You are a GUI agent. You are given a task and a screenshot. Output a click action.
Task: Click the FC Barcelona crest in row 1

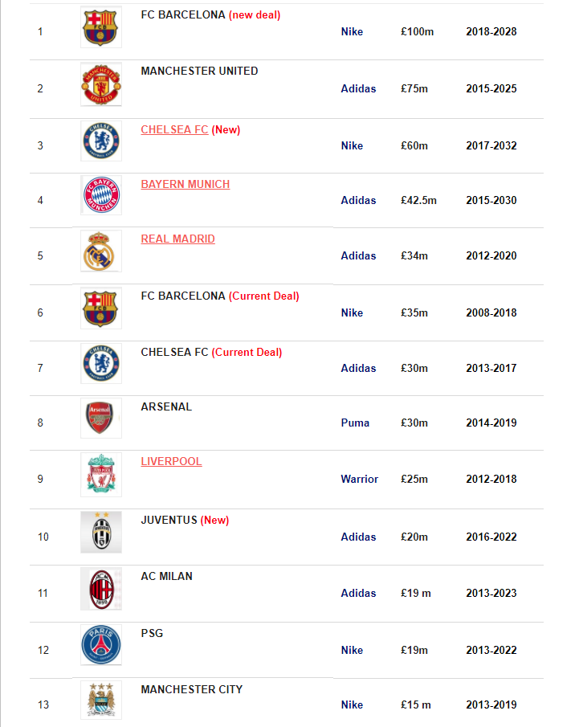pyautogui.click(x=101, y=27)
